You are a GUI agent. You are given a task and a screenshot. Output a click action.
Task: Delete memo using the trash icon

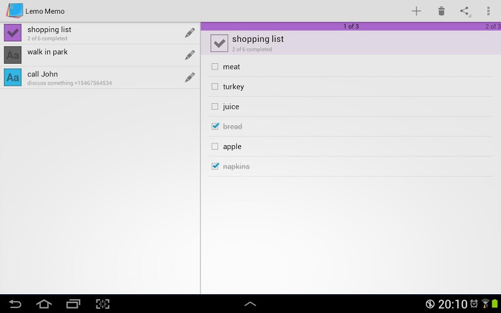[442, 11]
